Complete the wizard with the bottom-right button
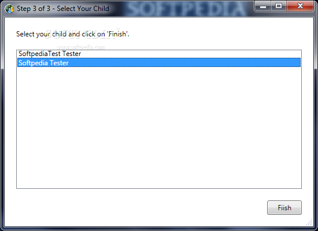This screenshot has width=318, height=231. [284, 207]
